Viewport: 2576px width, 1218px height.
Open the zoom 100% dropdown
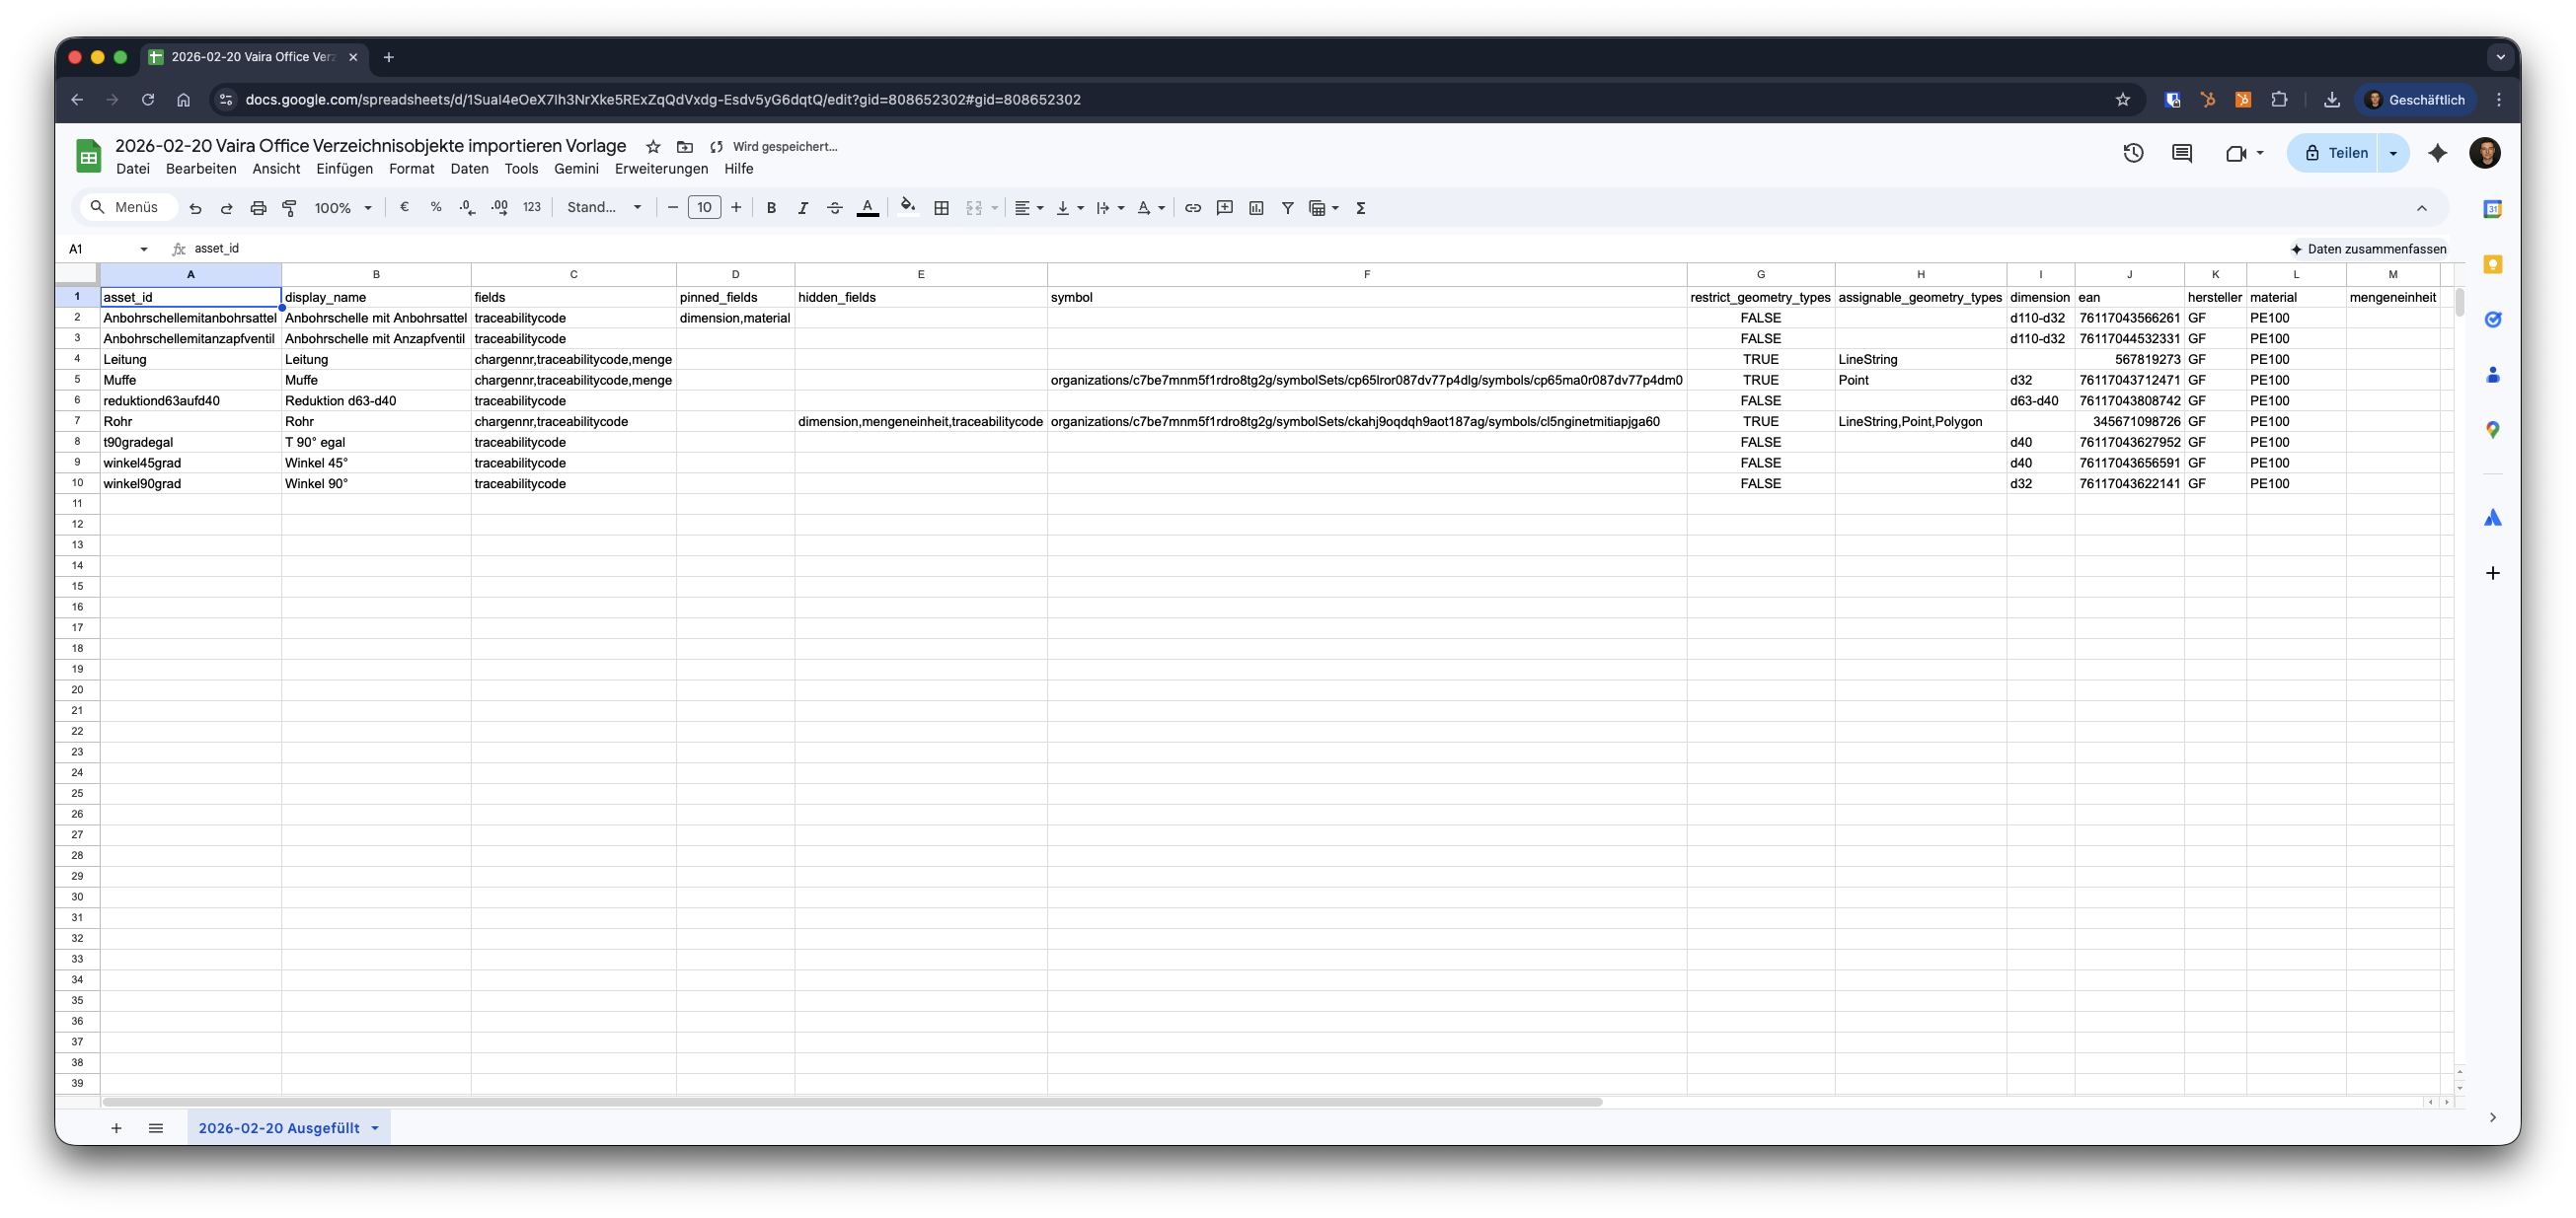[343, 208]
